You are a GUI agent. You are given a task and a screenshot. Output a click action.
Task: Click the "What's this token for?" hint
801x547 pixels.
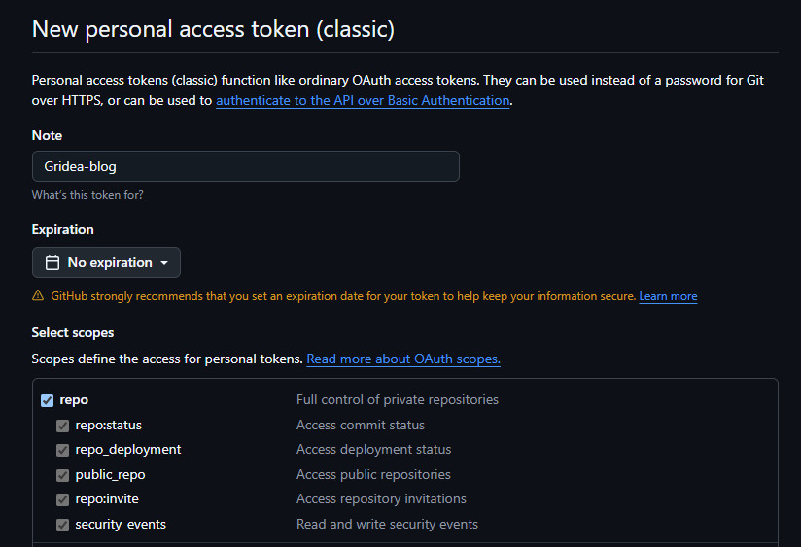87,195
